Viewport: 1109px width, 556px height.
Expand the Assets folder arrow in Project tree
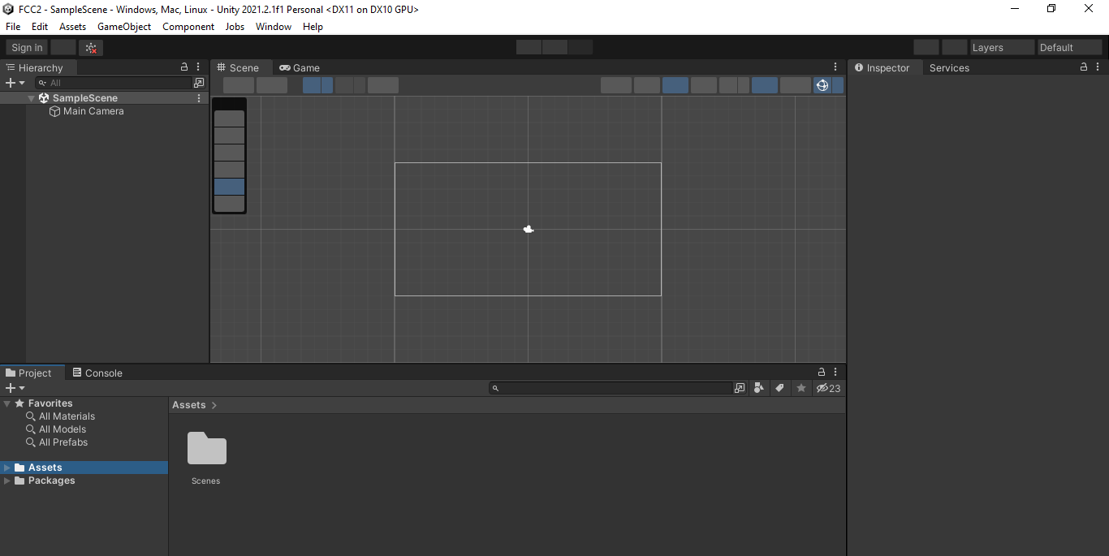pyautogui.click(x=7, y=468)
